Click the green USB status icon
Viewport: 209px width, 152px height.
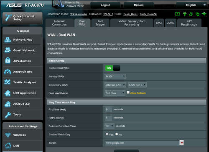pyautogui.click(x=204, y=14)
